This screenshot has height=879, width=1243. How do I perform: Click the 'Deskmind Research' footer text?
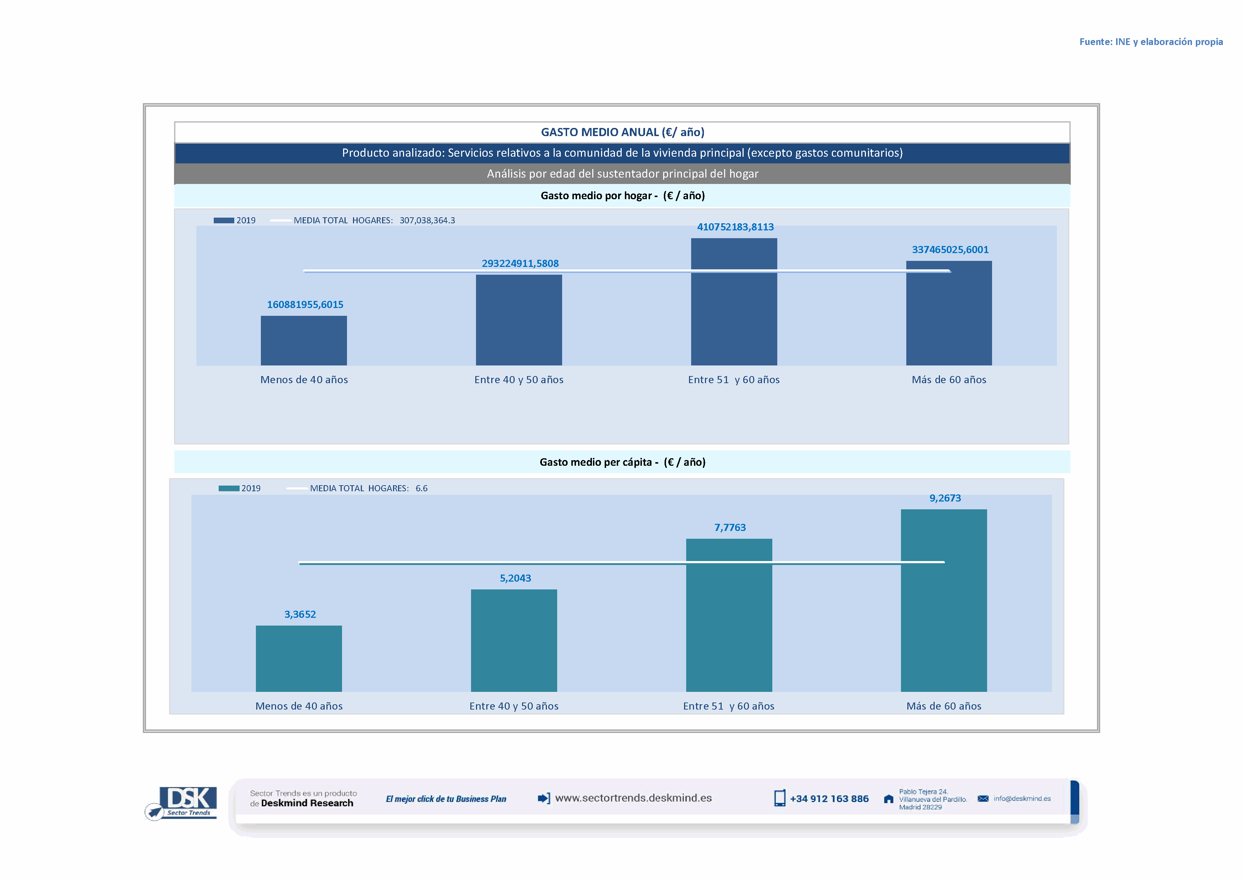tap(307, 803)
